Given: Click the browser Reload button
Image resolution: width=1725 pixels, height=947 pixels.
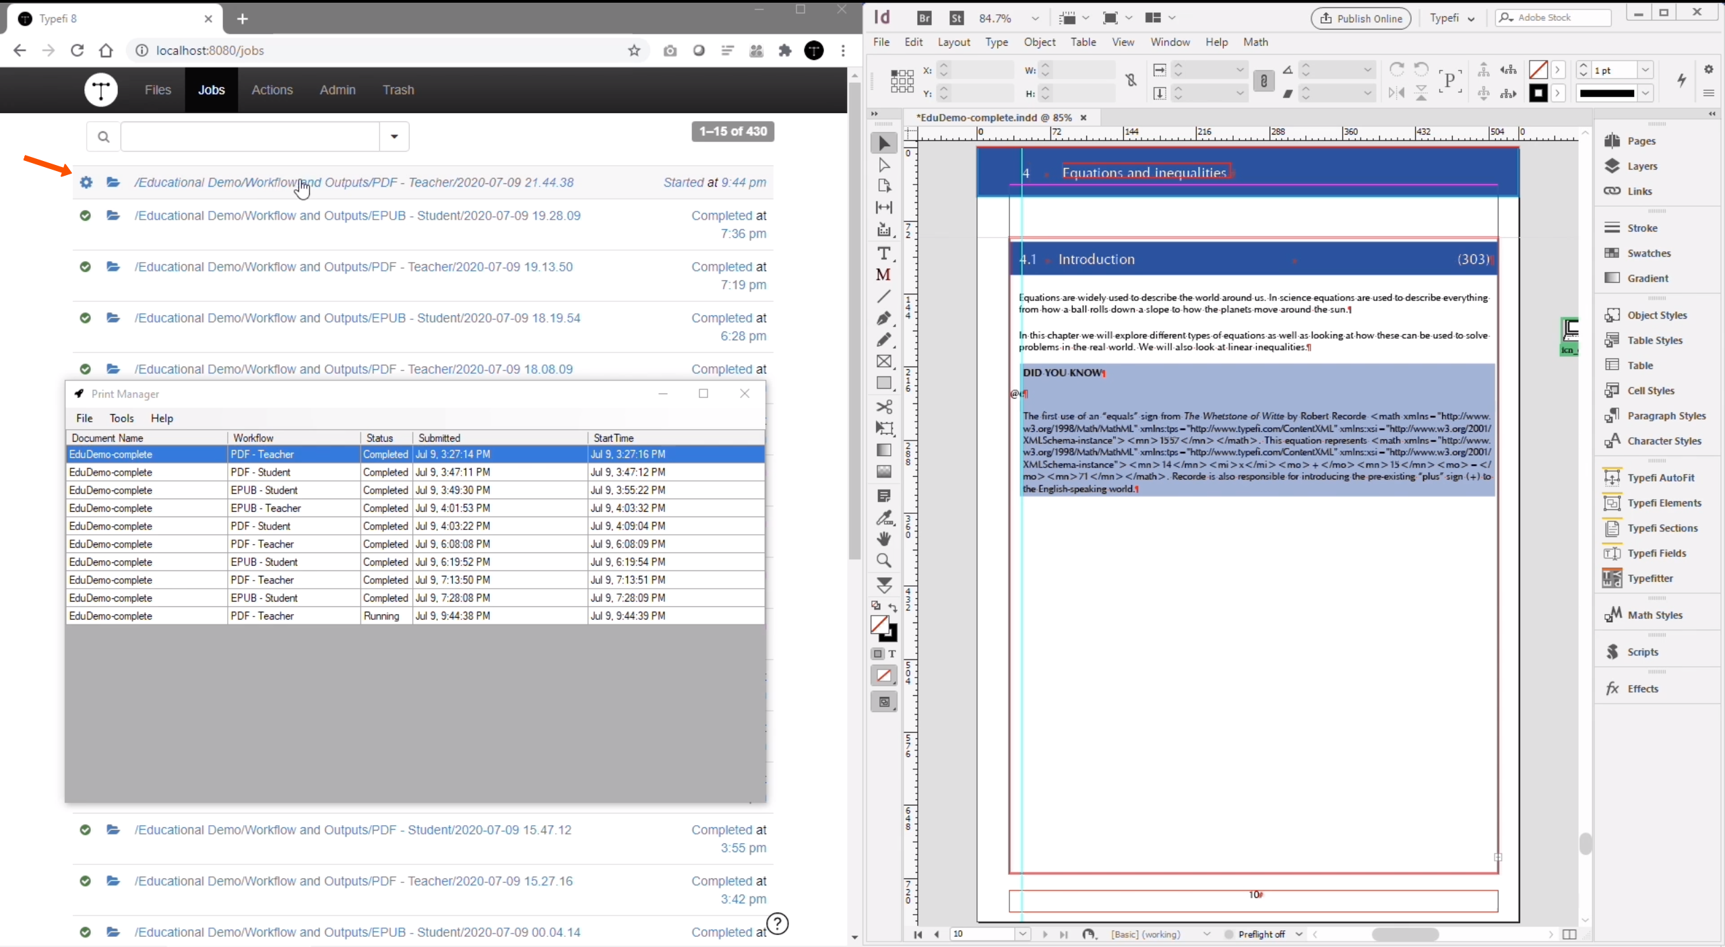Looking at the screenshot, I should coord(77,51).
